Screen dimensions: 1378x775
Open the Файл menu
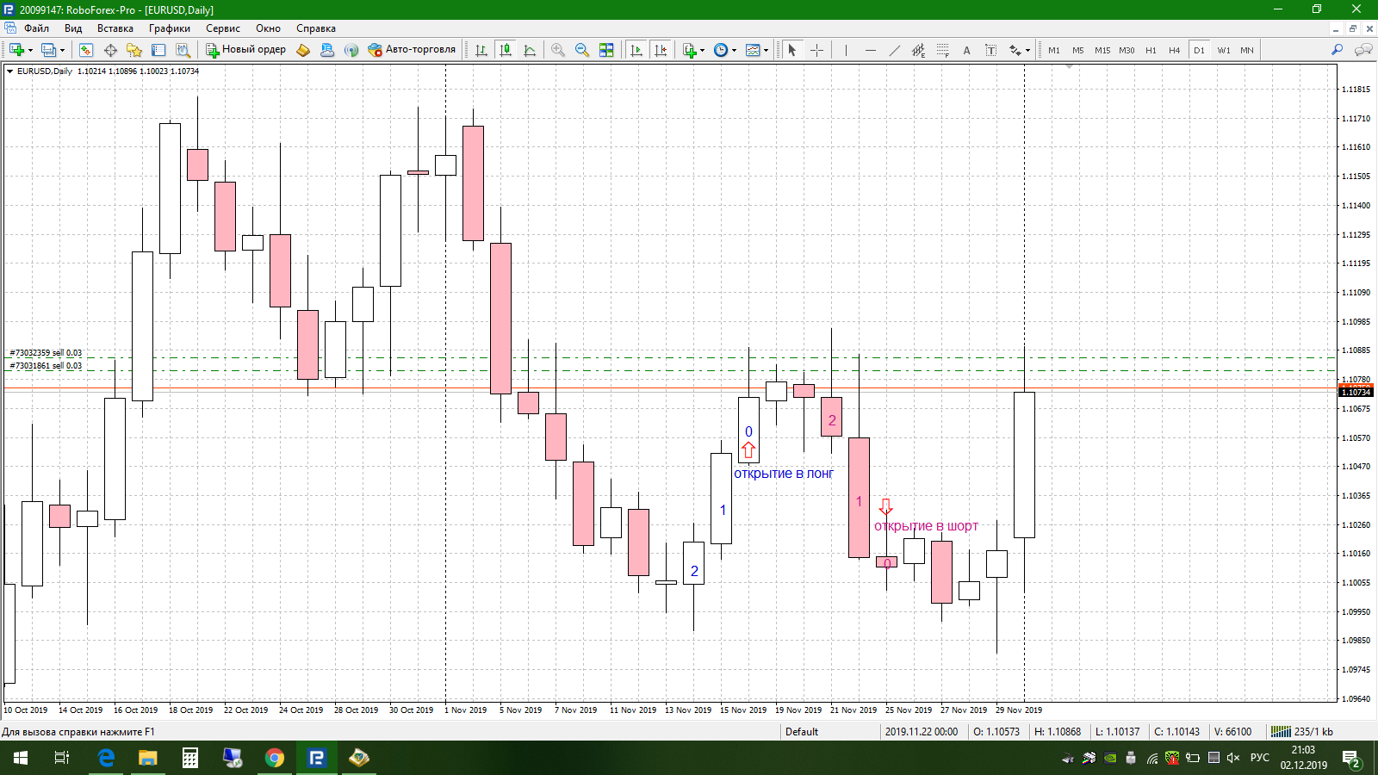pos(36,28)
